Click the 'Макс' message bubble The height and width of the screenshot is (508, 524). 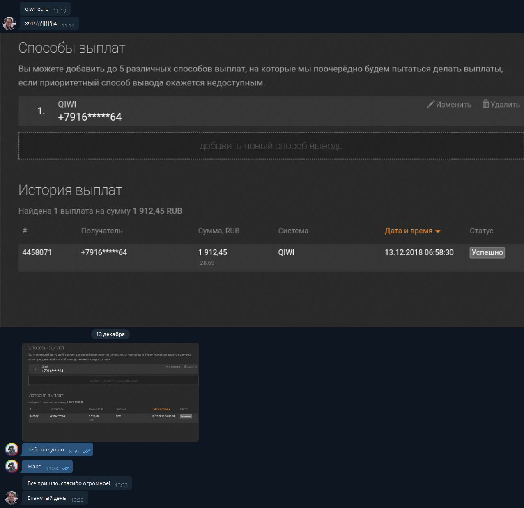(47, 467)
